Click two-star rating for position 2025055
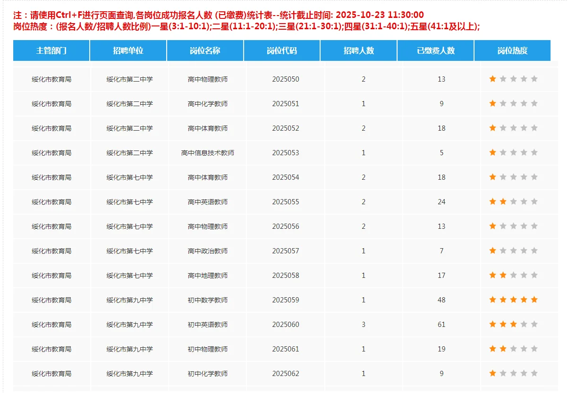Viewport: 568px width, 393px height. (x=513, y=201)
